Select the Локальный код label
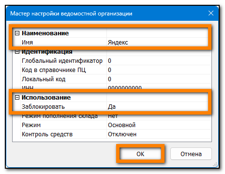Image resolution: width=225 pixels, height=174 pixels. [44, 79]
